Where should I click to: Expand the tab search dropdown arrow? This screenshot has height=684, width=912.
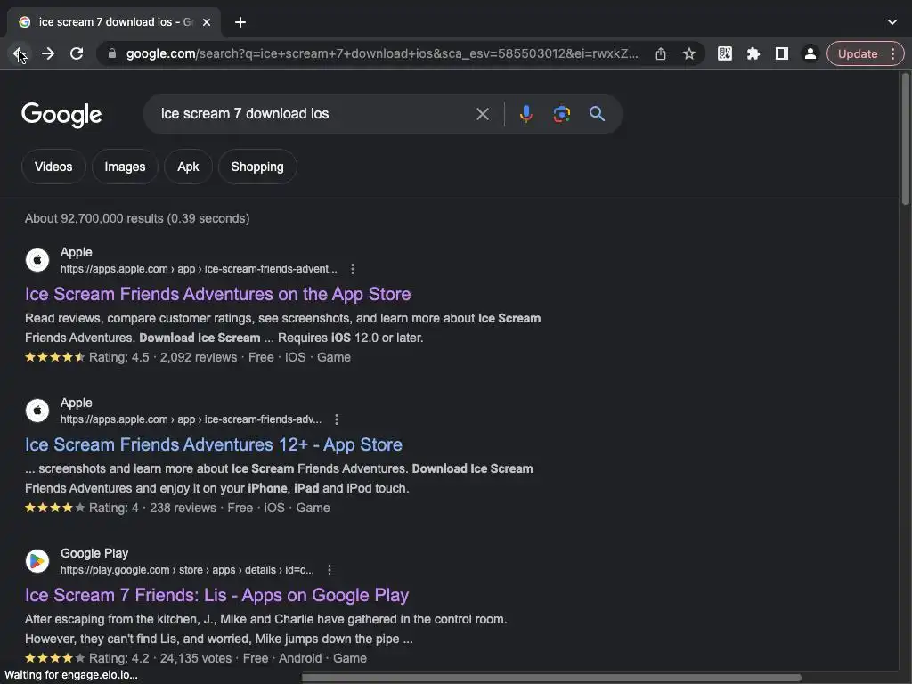click(x=892, y=22)
